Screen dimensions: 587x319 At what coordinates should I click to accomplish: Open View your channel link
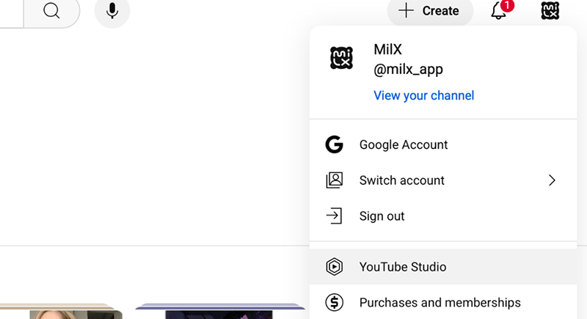pos(424,95)
